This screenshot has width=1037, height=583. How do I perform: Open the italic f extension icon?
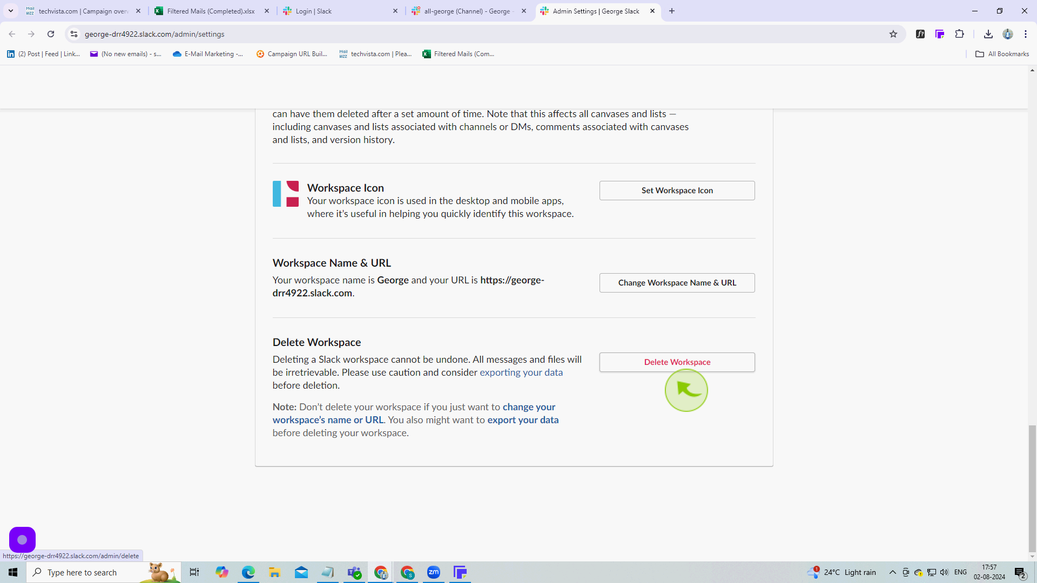(920, 34)
